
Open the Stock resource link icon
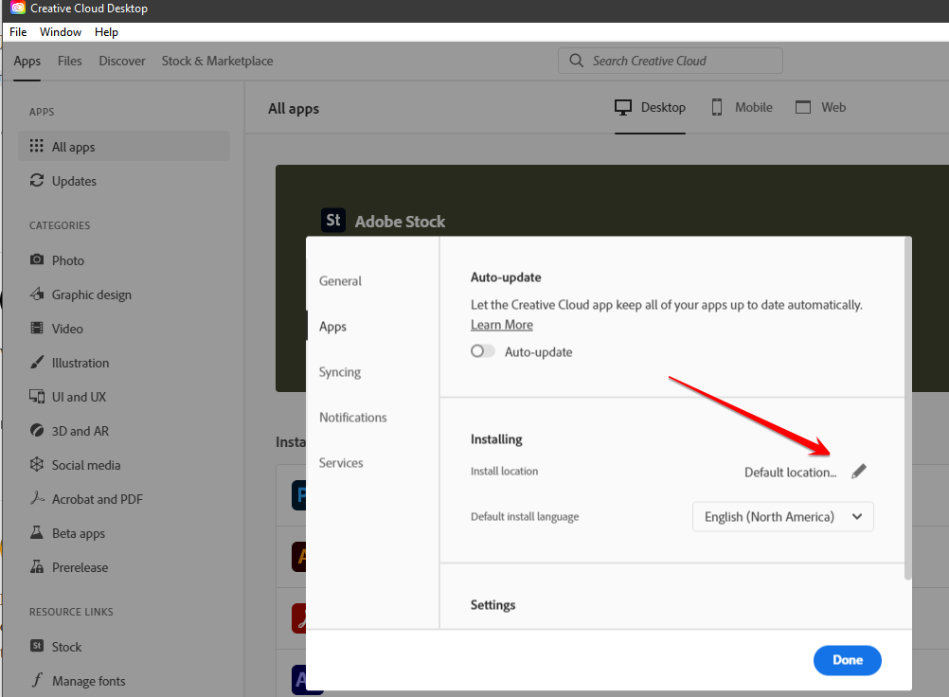pyautogui.click(x=35, y=647)
